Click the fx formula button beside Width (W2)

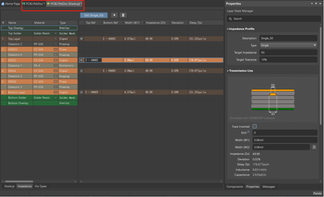point(314,147)
